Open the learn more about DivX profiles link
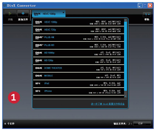The height and width of the screenshot is (130, 155). [x=108, y=104]
